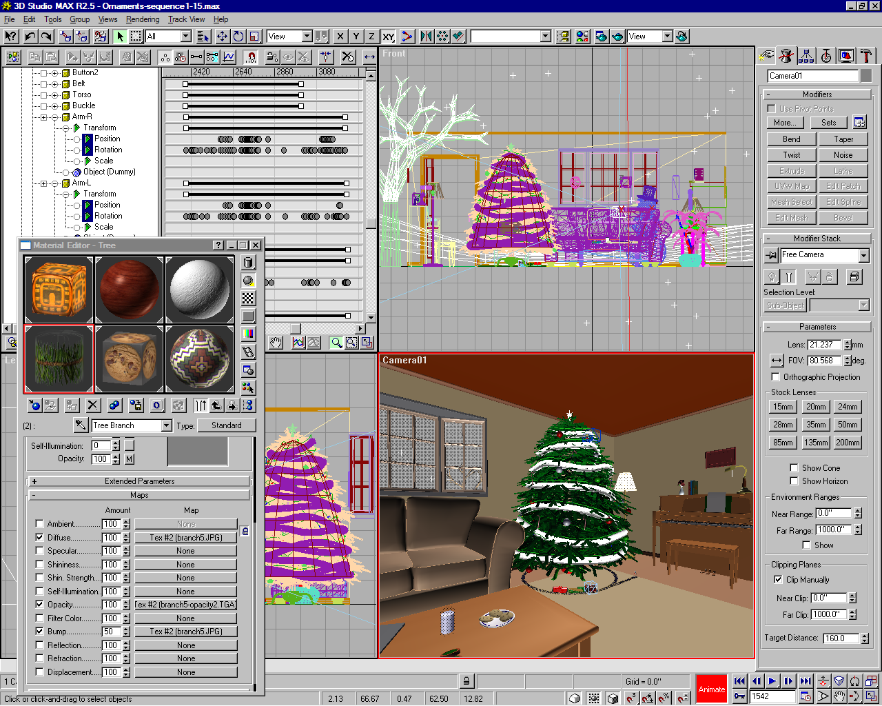Open the Select by Name list

[x=203, y=37]
